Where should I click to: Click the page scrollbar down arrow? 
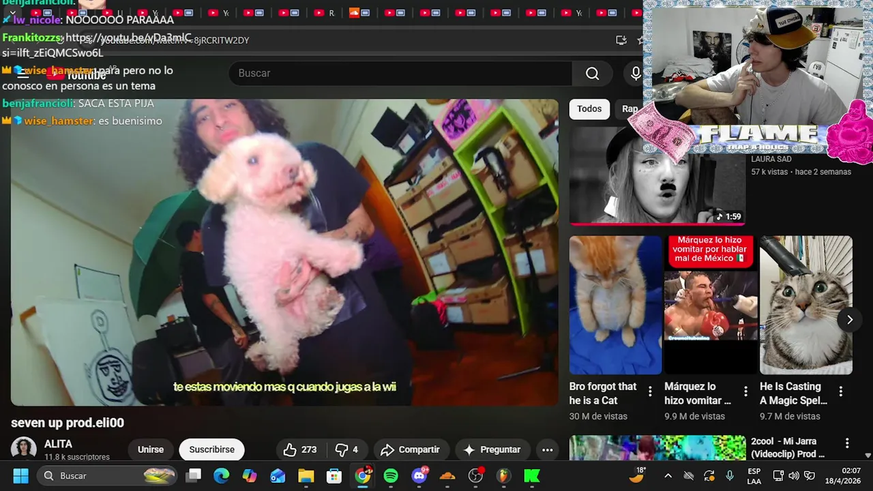coord(868,456)
